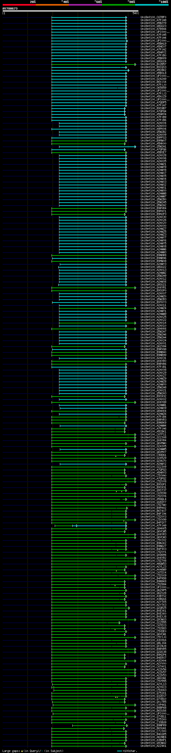Select the UniRef100_Q84KK4 label
This screenshot has width=171, height=753.
tap(153, 411)
